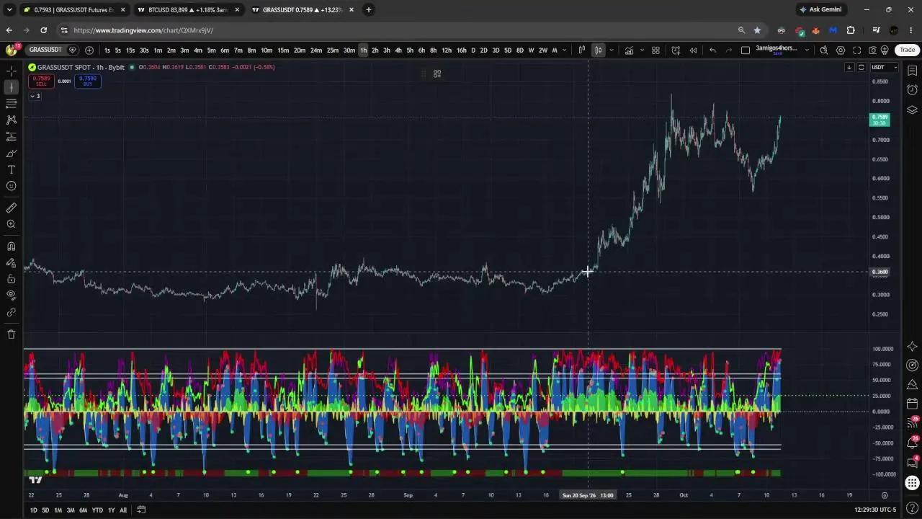Image resolution: width=922 pixels, height=519 pixels.
Task: Create an alert from top toolbar
Action: (676, 50)
